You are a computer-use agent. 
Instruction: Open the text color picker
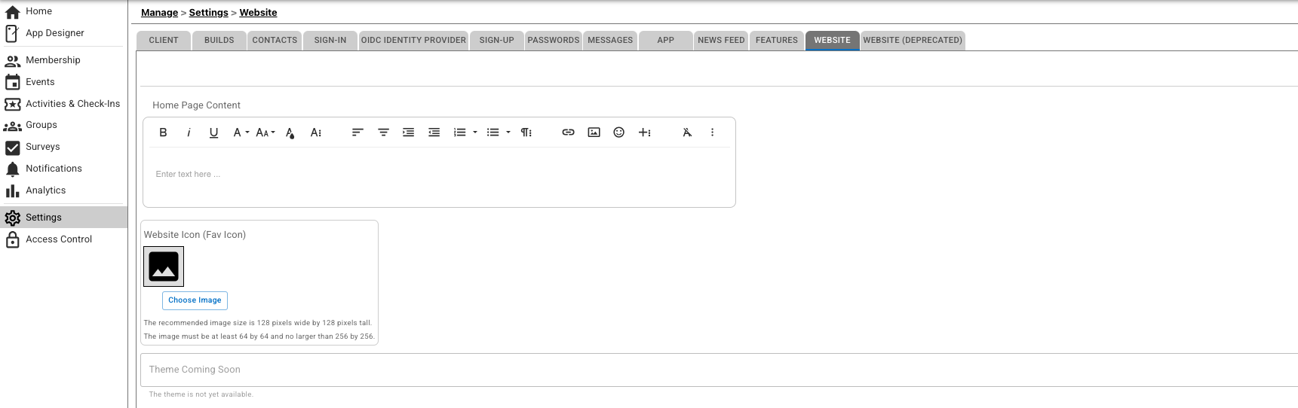[290, 132]
